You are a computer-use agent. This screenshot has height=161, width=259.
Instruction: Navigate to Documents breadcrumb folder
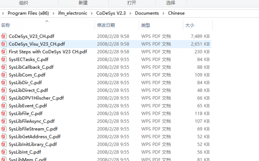[x=147, y=13]
